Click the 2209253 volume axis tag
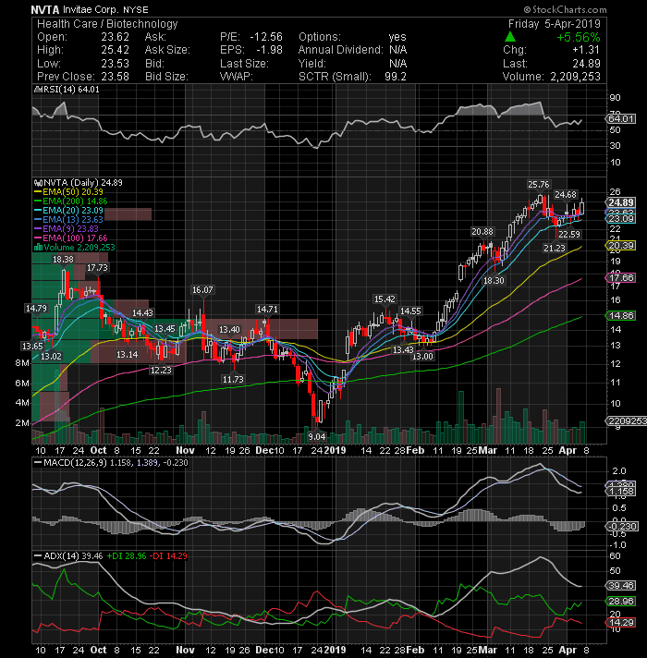 628,420
